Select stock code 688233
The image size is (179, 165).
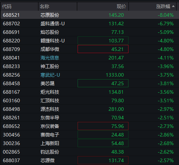(11, 66)
